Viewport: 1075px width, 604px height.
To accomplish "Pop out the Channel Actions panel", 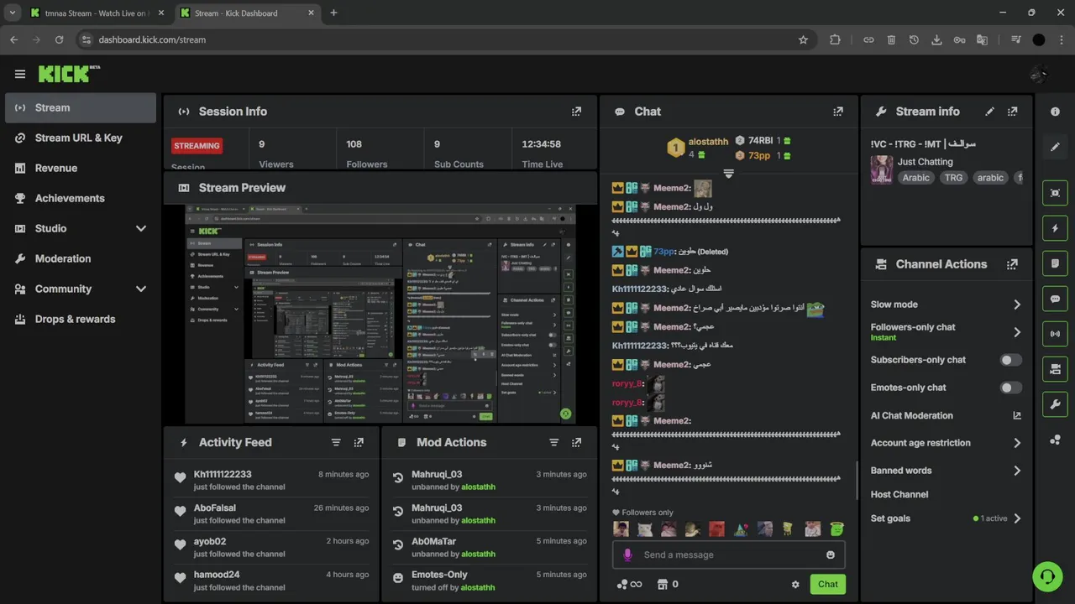I will tap(1012, 264).
